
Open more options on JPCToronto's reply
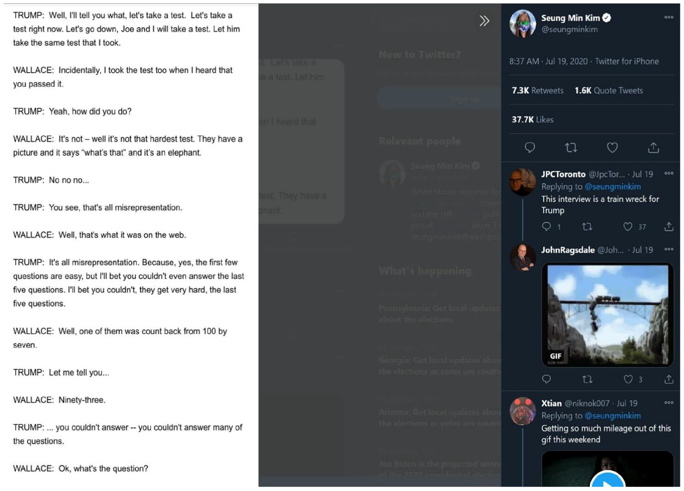point(668,174)
